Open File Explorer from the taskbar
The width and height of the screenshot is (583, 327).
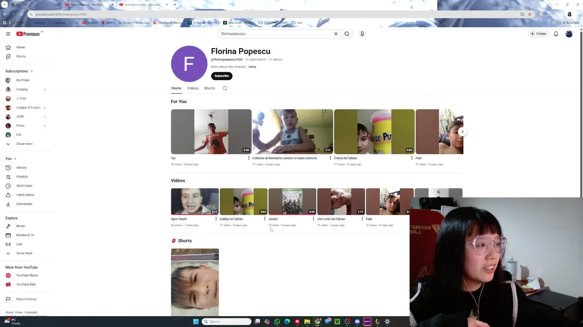(x=307, y=322)
